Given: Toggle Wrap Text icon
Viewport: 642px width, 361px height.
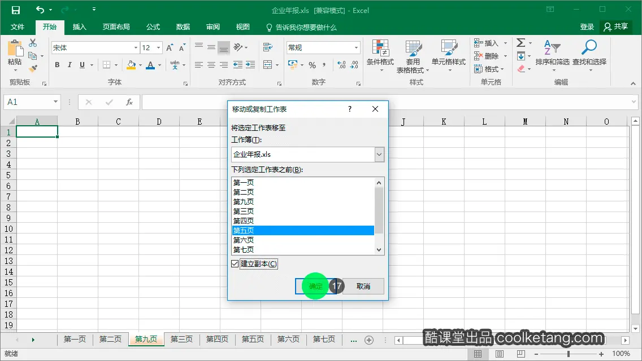Looking at the screenshot, I should coord(268,47).
